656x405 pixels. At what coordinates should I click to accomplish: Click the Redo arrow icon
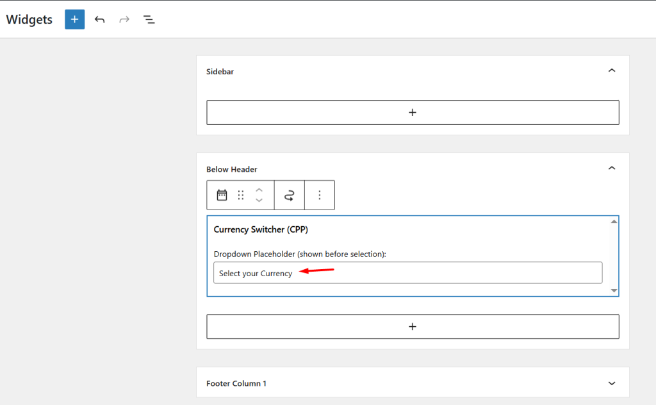pyautogui.click(x=124, y=19)
